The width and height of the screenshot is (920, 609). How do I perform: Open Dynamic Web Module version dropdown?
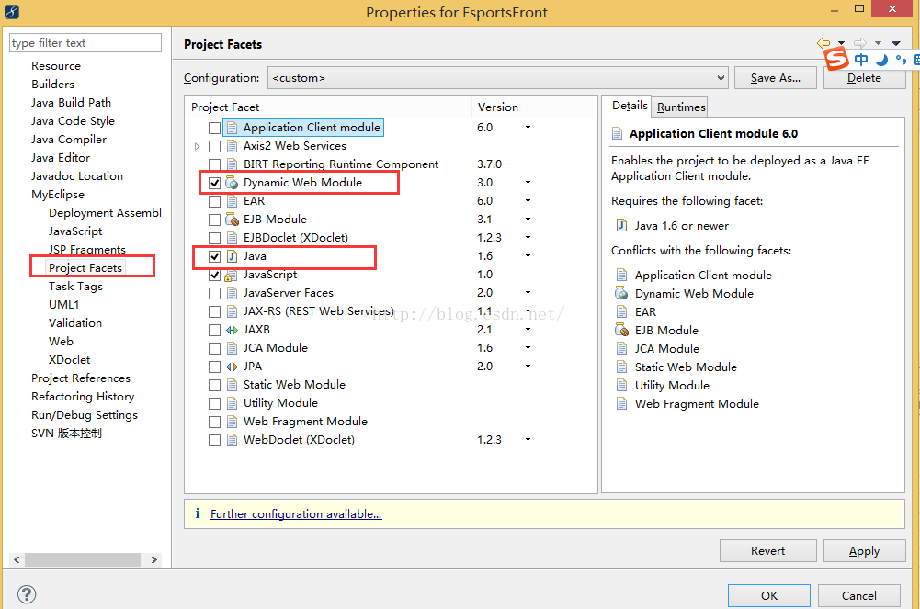click(x=528, y=182)
